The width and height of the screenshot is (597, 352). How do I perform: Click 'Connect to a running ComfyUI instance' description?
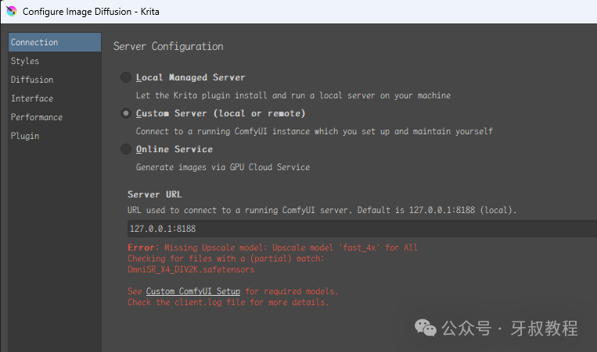[x=314, y=131]
